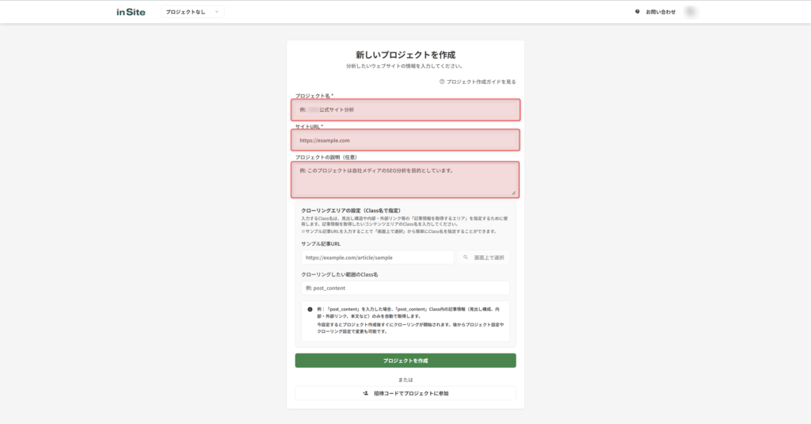
Task: Click the サンプル記事URL label
Action: (321, 244)
